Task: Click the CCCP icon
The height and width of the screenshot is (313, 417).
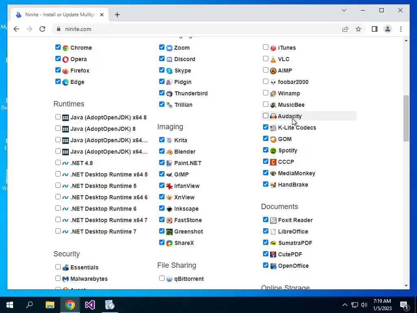Action: (273, 162)
